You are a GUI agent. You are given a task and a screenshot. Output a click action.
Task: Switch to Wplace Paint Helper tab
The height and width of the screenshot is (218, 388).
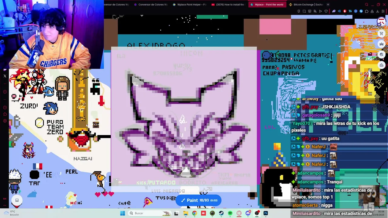pyautogui.click(x=189, y=5)
